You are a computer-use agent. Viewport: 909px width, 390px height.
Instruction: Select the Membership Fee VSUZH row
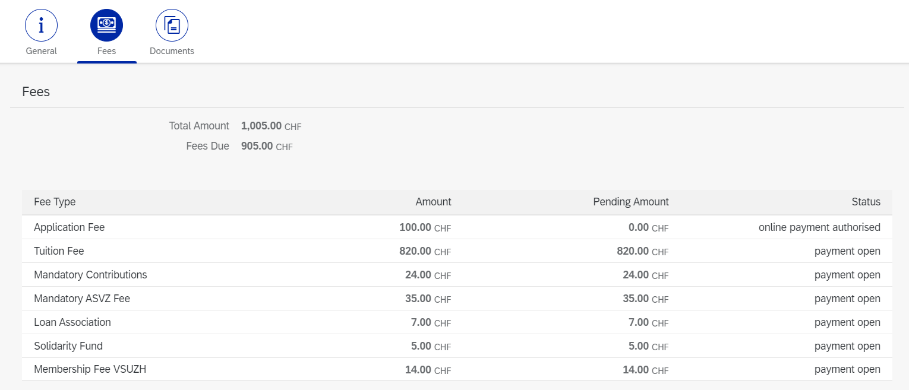click(x=90, y=369)
